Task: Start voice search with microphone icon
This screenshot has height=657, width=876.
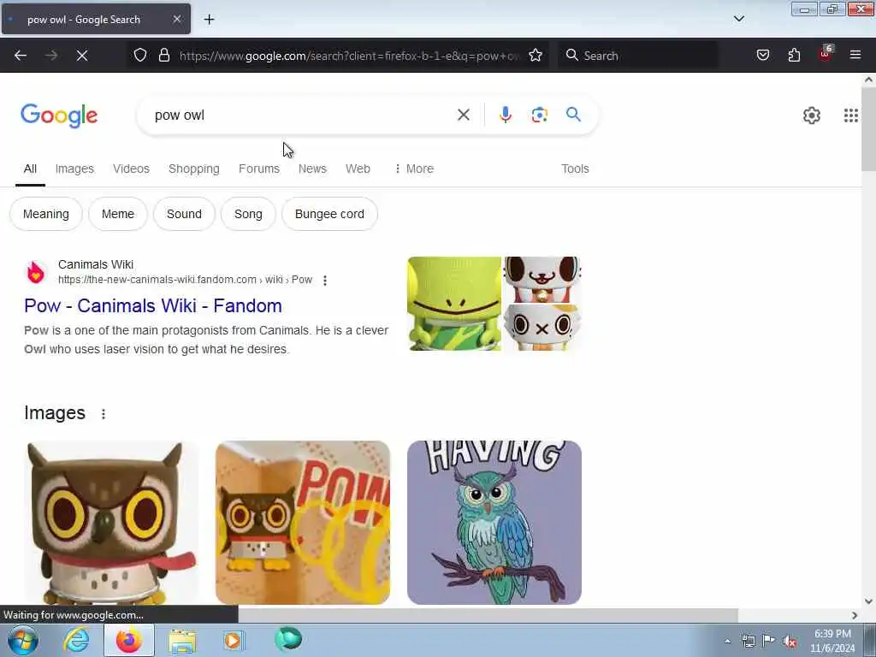Action: 505,115
